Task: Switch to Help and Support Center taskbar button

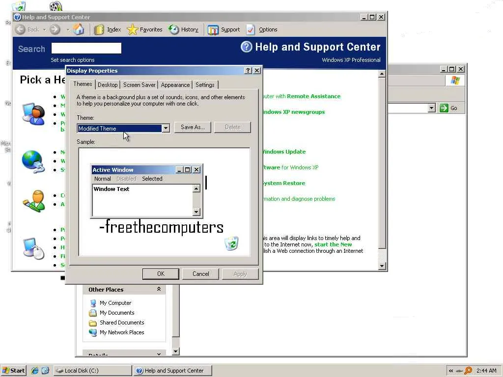Action: [x=172, y=371]
